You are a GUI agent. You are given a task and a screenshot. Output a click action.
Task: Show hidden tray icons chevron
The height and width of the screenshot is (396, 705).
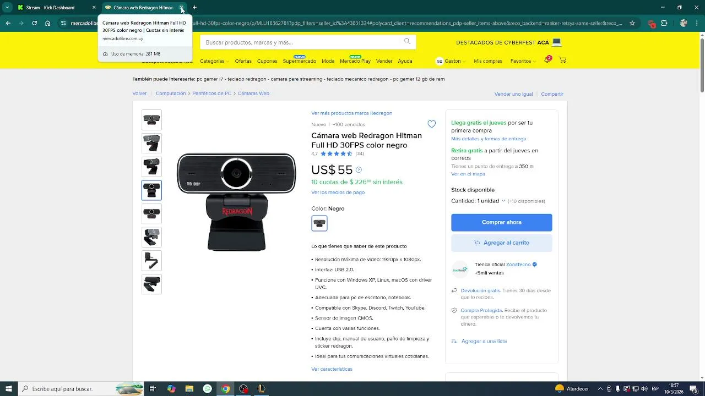pos(600,389)
